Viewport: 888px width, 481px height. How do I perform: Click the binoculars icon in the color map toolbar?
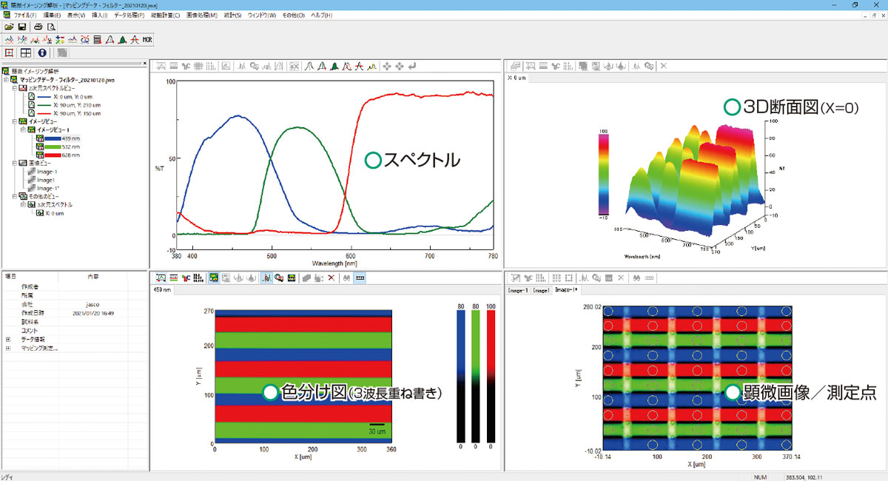click(346, 277)
